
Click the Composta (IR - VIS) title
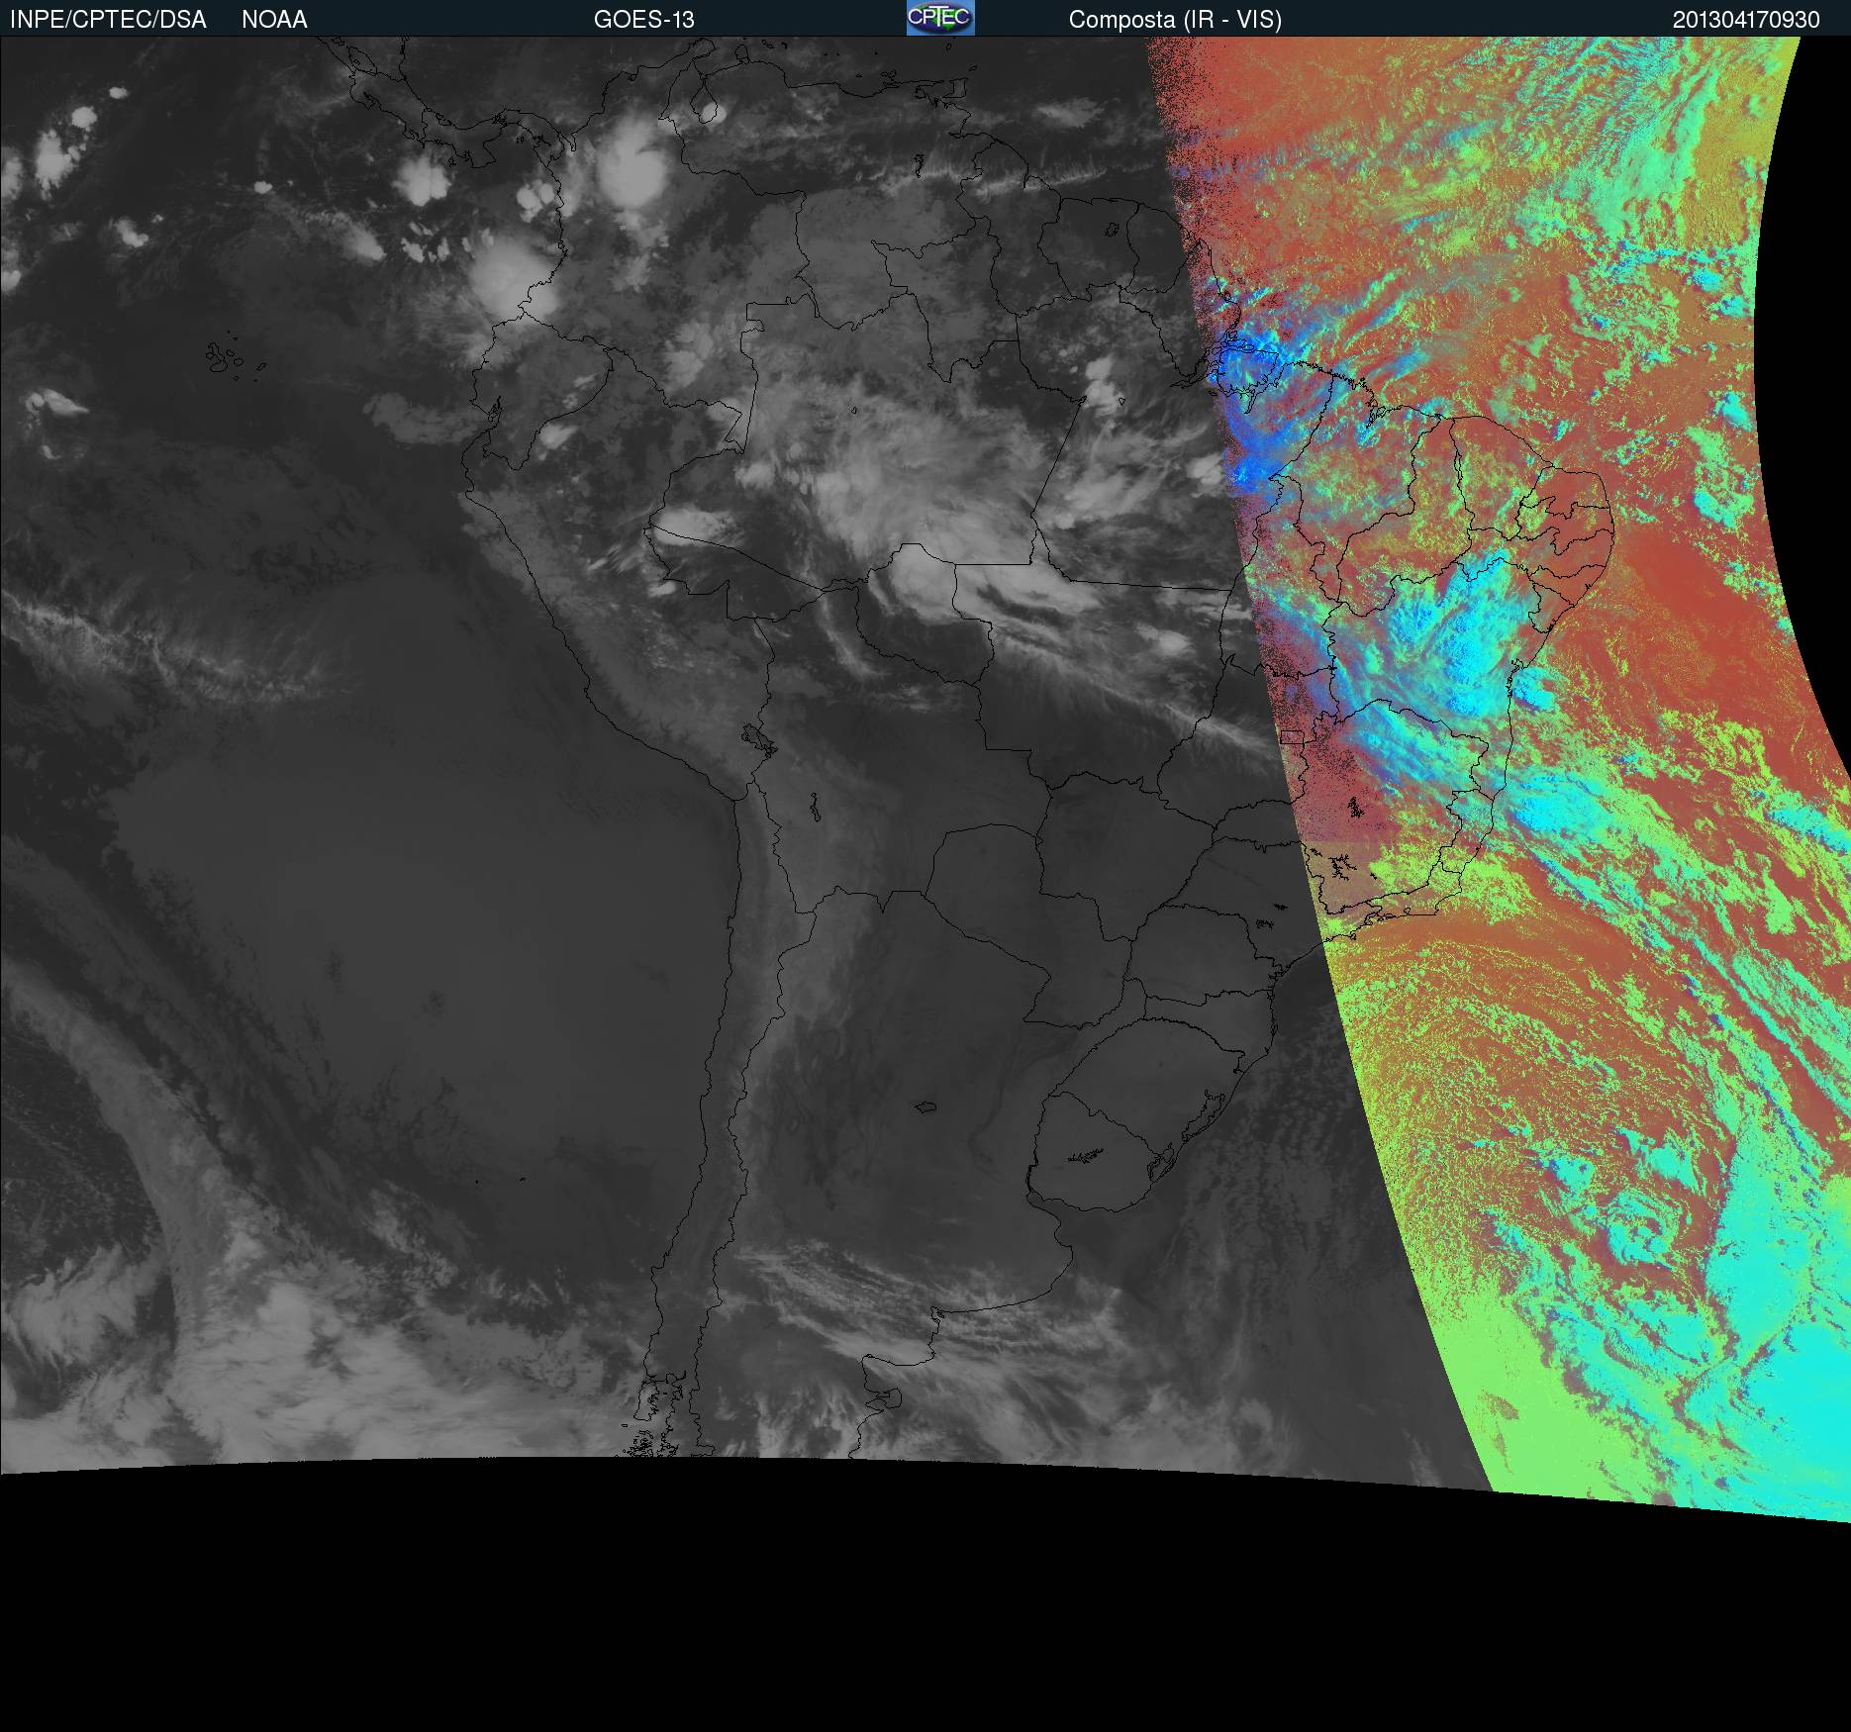click(1175, 20)
